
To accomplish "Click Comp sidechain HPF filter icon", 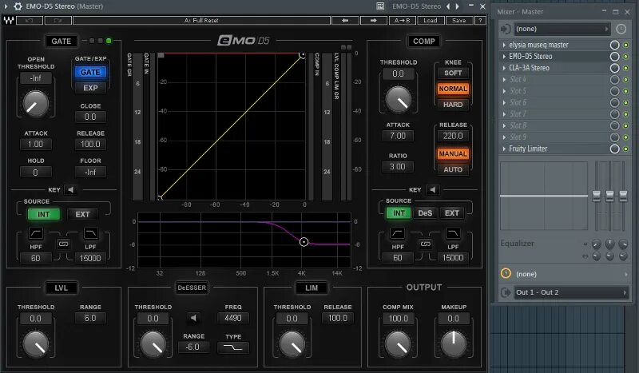I will point(397,233).
